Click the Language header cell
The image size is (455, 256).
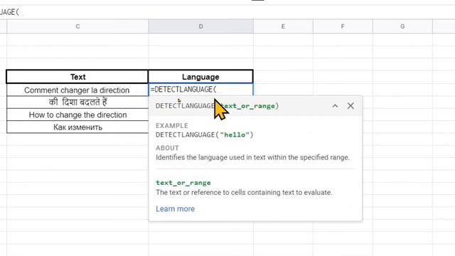200,77
